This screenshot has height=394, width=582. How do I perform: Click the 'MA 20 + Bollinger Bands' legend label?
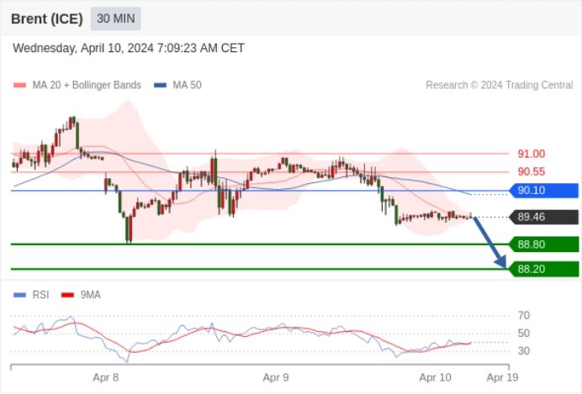(x=87, y=85)
